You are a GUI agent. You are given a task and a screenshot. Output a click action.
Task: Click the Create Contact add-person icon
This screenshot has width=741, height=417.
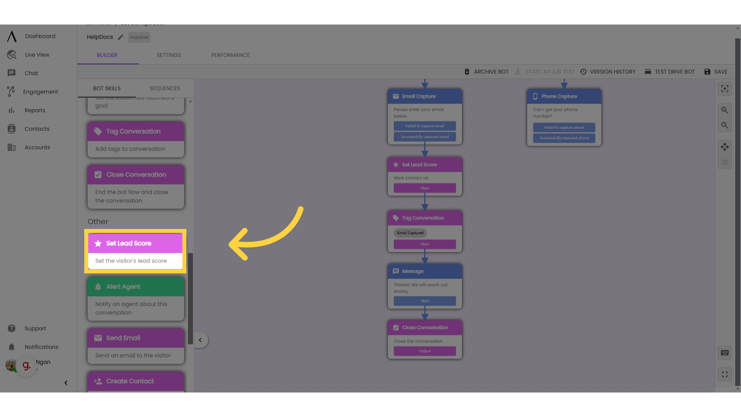(x=98, y=380)
